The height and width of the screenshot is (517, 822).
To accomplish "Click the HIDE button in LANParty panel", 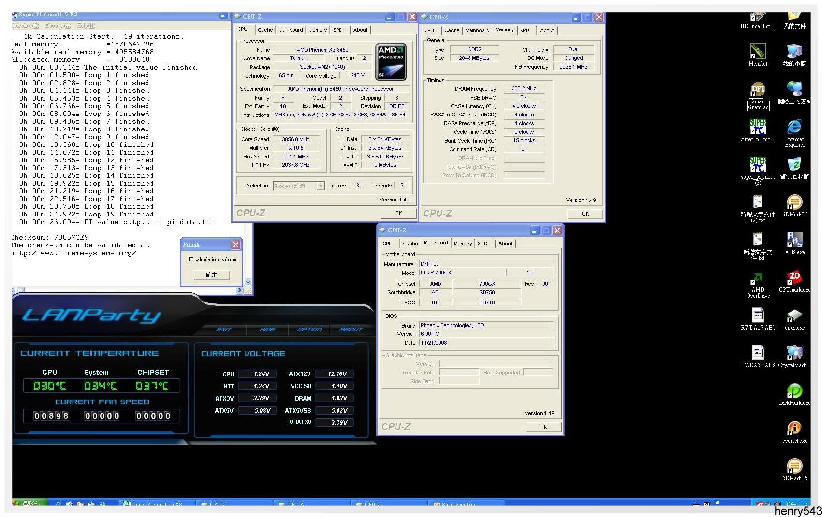I will (x=267, y=330).
